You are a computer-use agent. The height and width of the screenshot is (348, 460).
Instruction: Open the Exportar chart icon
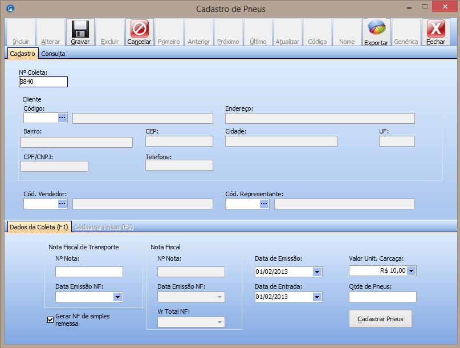click(x=376, y=29)
